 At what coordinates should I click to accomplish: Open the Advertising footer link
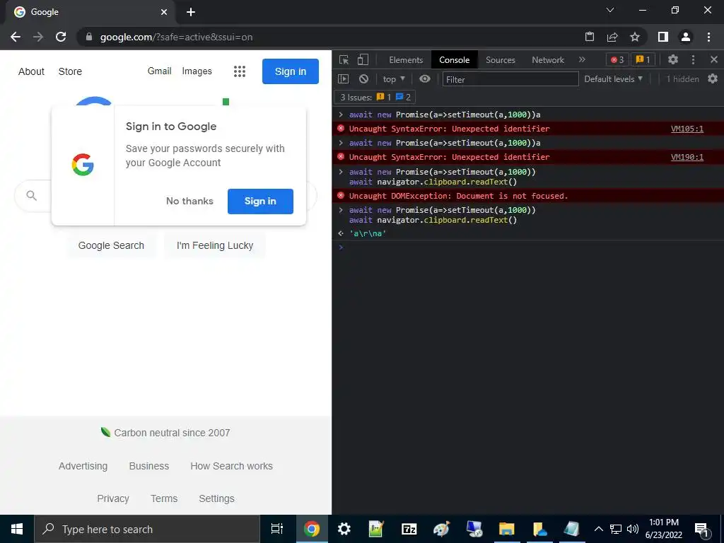click(x=83, y=466)
